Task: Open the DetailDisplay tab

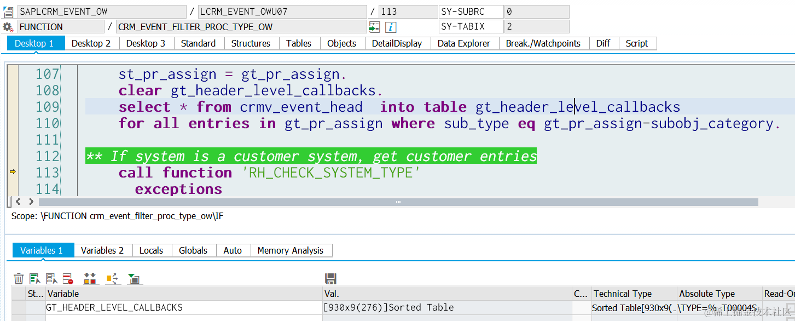Action: point(397,43)
